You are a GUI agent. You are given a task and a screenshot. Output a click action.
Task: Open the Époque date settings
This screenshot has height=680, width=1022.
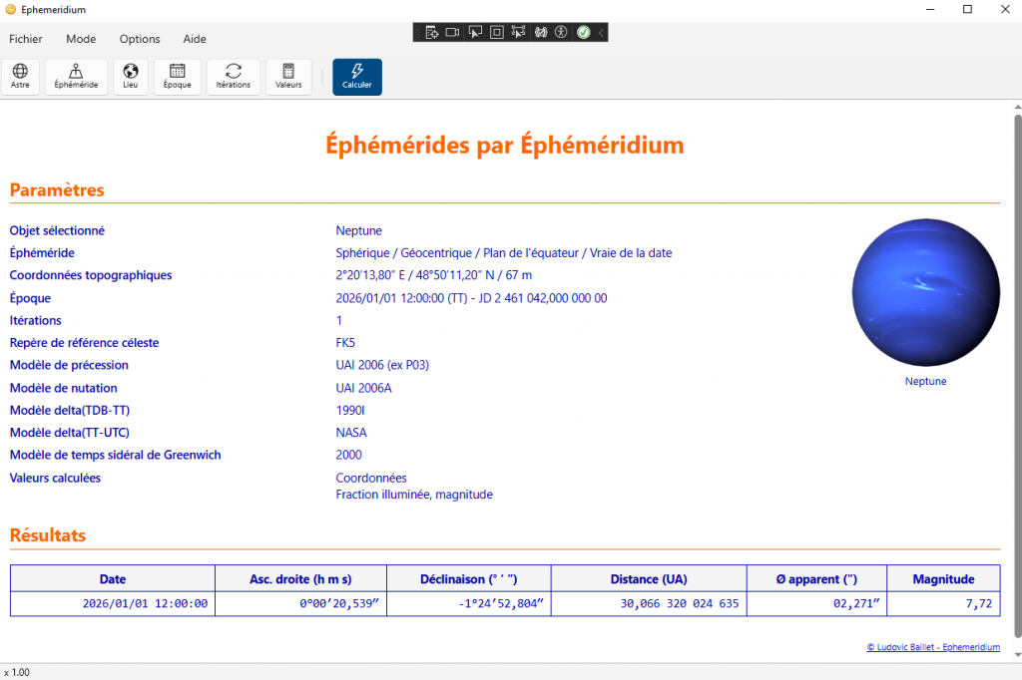(x=177, y=77)
